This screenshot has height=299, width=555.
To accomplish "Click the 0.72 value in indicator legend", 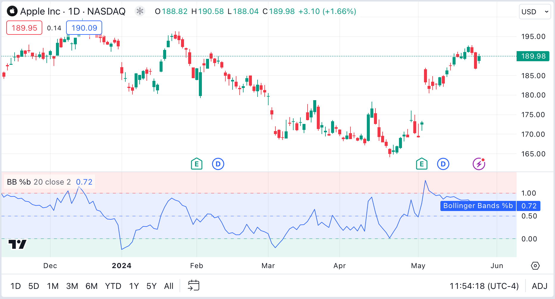I will pyautogui.click(x=84, y=182).
